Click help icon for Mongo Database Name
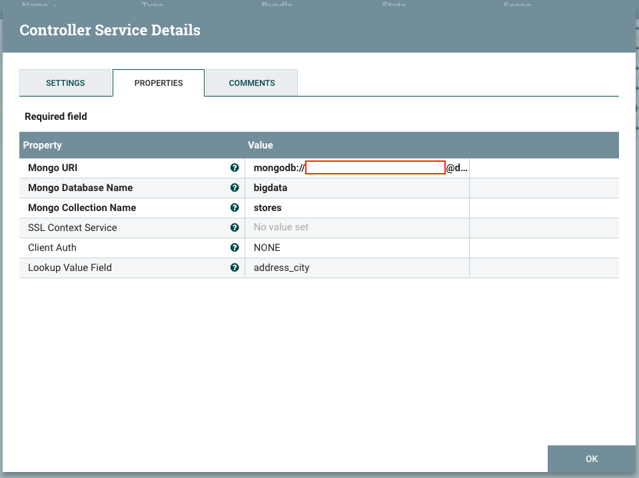Image resolution: width=639 pixels, height=478 pixels. (235, 188)
